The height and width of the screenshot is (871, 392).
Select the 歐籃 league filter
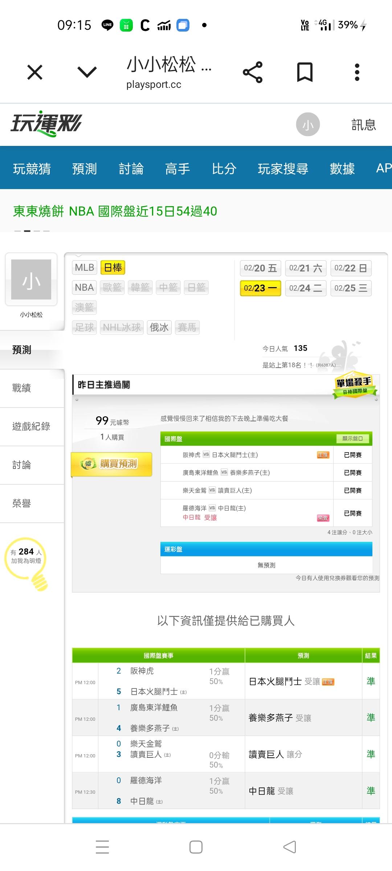(x=113, y=287)
